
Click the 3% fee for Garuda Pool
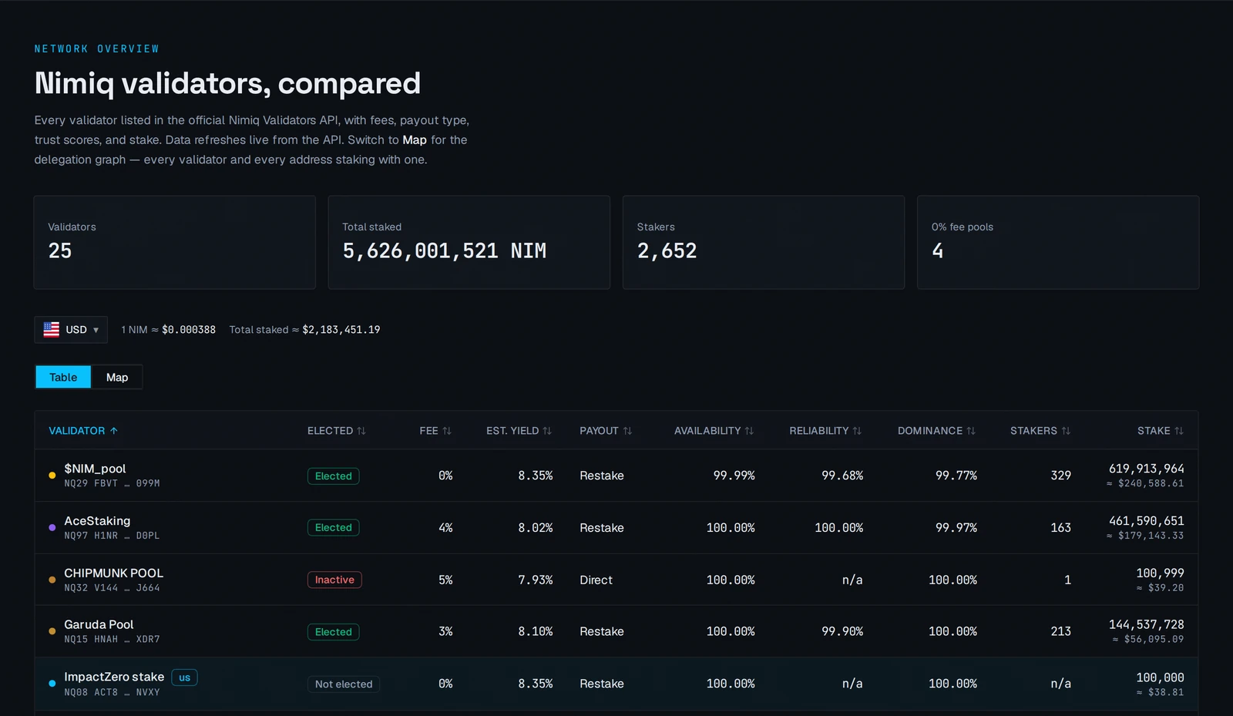[445, 631]
